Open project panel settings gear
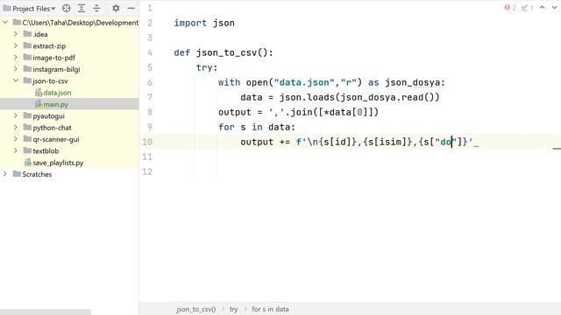 pos(116,8)
